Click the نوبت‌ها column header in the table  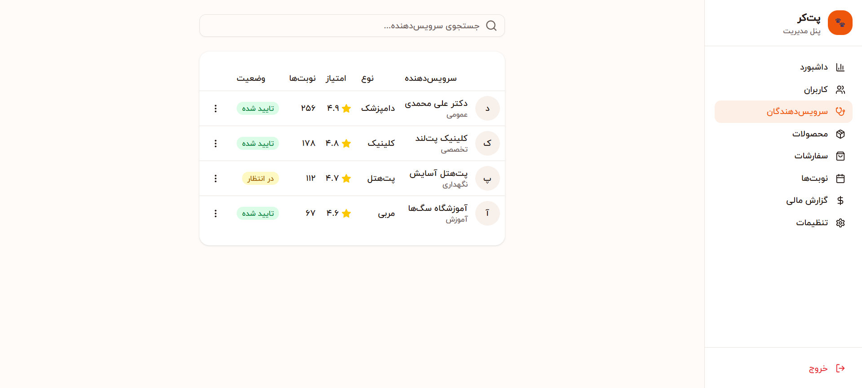[302, 78]
